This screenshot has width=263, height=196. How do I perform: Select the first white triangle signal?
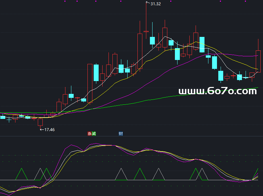coord(40,175)
